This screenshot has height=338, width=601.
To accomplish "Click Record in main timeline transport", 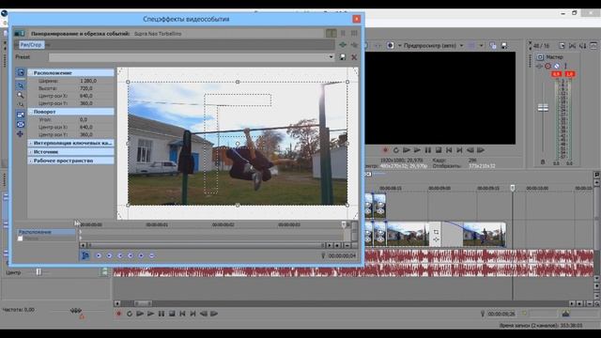I will 118,314.
